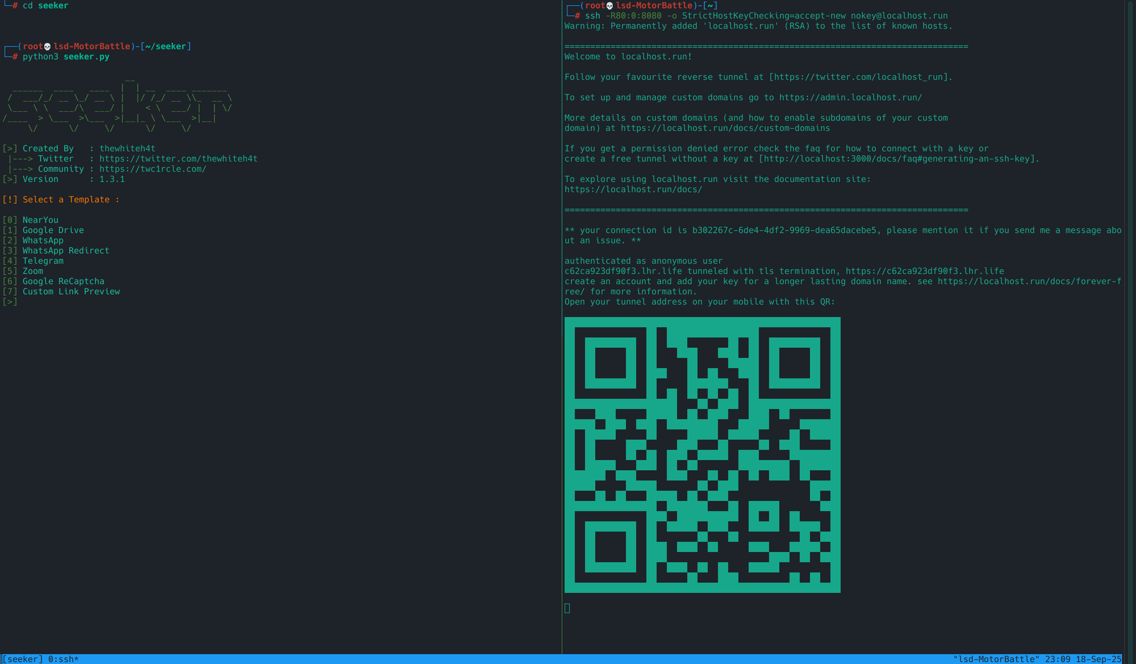1136x664 pixels.
Task: Choose the WhatsApp Redirect template line
Action: (x=66, y=250)
